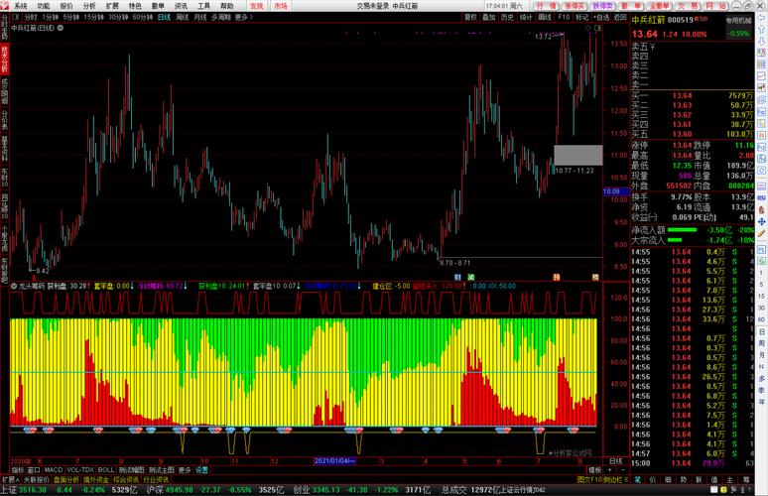Click the up arrow icon in right toolbar
Screen dimensions: 768x496
pyautogui.click(x=762, y=30)
